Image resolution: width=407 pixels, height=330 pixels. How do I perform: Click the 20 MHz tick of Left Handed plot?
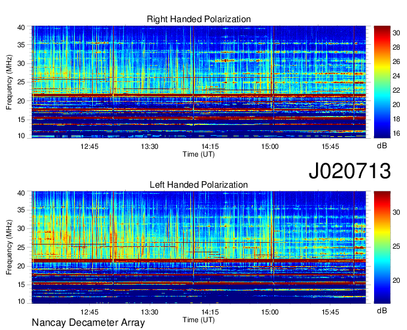[21, 266]
